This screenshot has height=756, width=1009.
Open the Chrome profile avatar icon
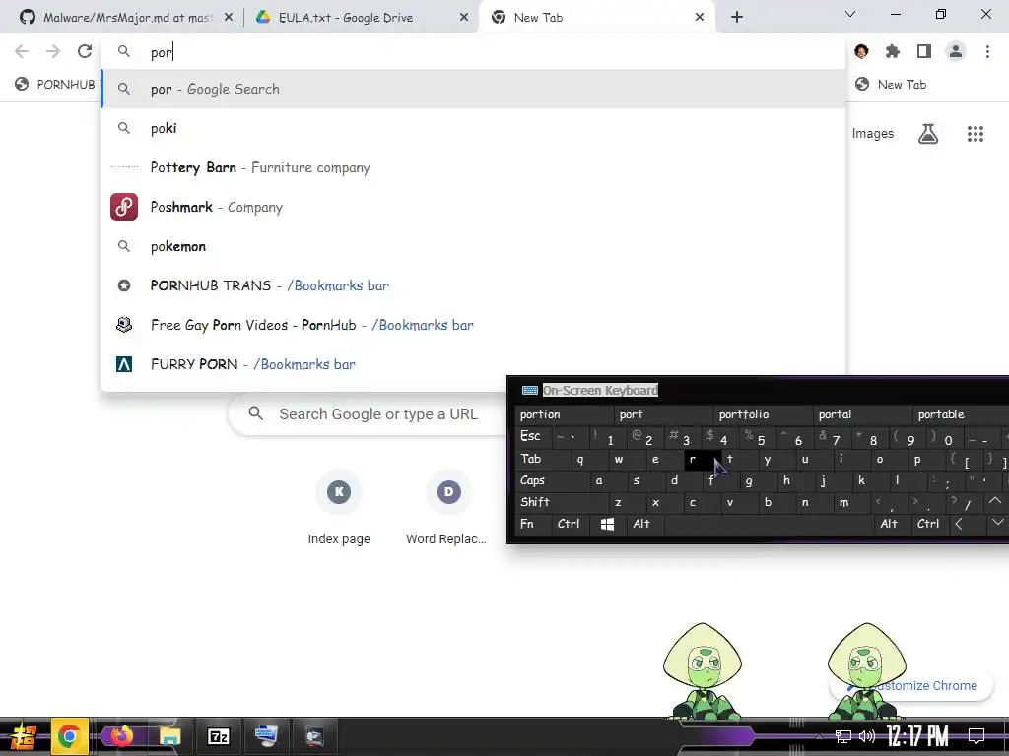click(956, 51)
